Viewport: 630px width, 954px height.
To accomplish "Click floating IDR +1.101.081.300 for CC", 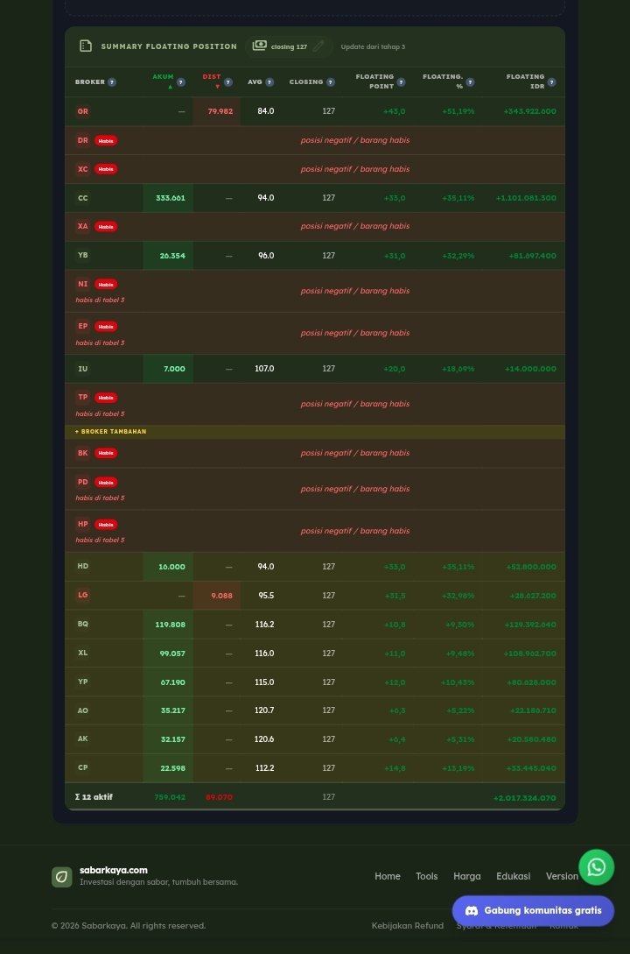I will click(x=526, y=198).
